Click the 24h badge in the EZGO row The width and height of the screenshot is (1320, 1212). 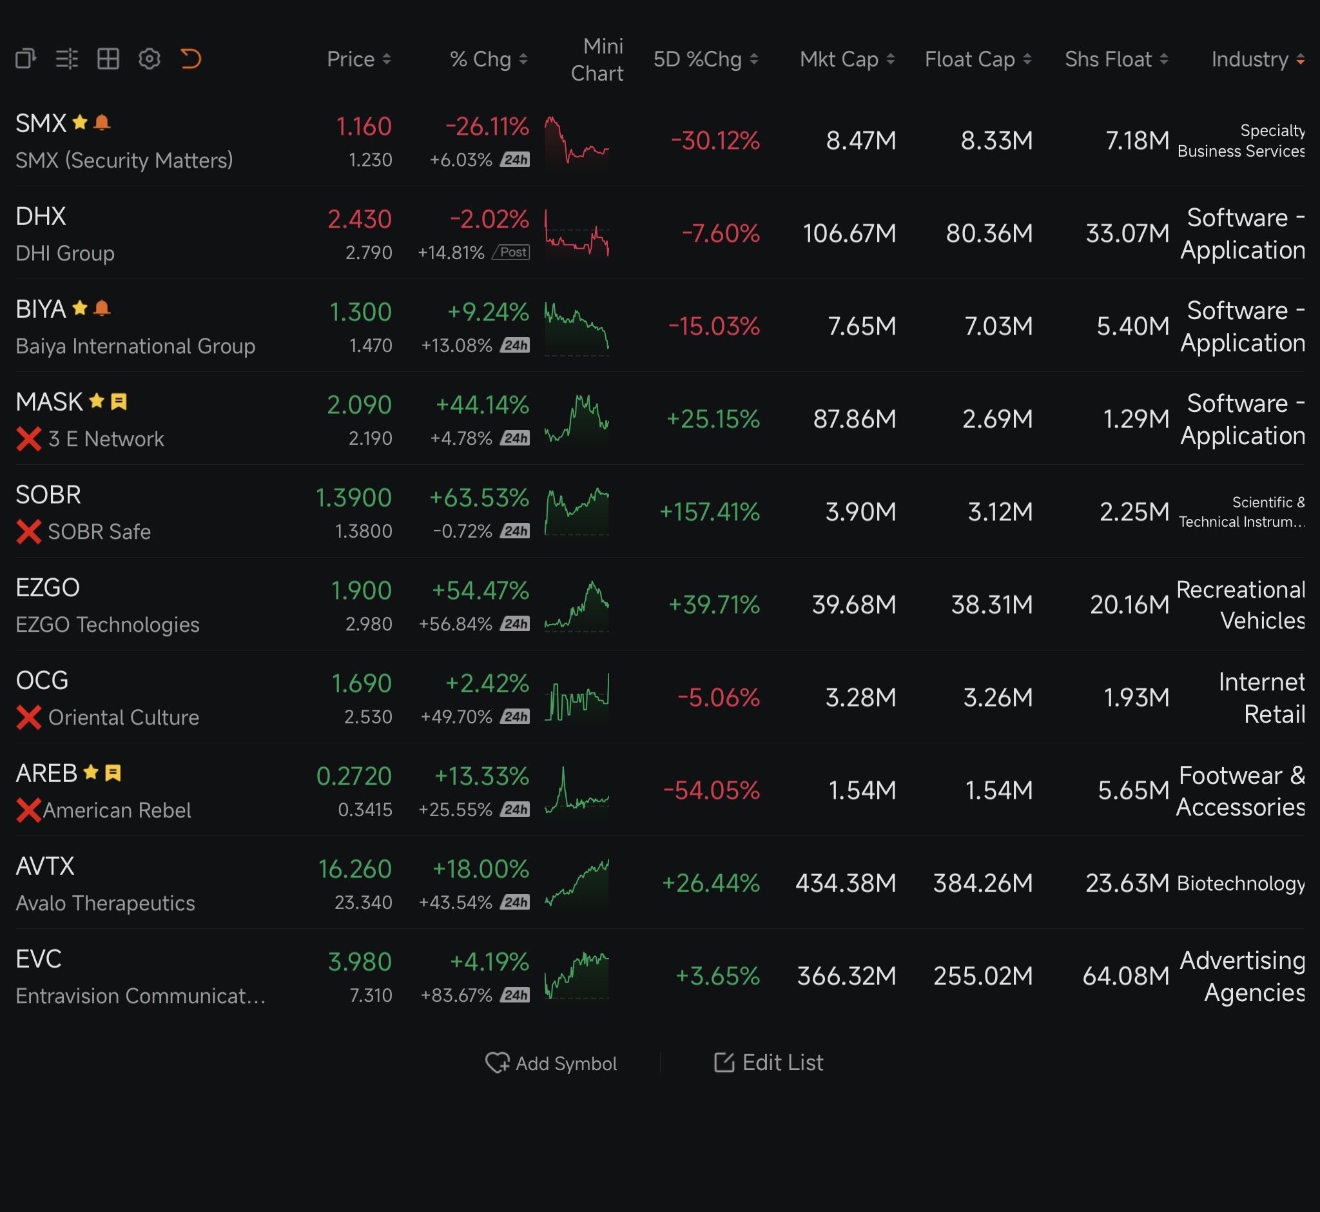(x=516, y=623)
